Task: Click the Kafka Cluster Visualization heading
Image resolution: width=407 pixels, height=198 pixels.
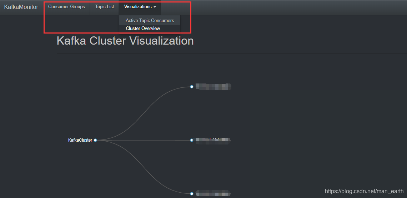Action: point(125,41)
